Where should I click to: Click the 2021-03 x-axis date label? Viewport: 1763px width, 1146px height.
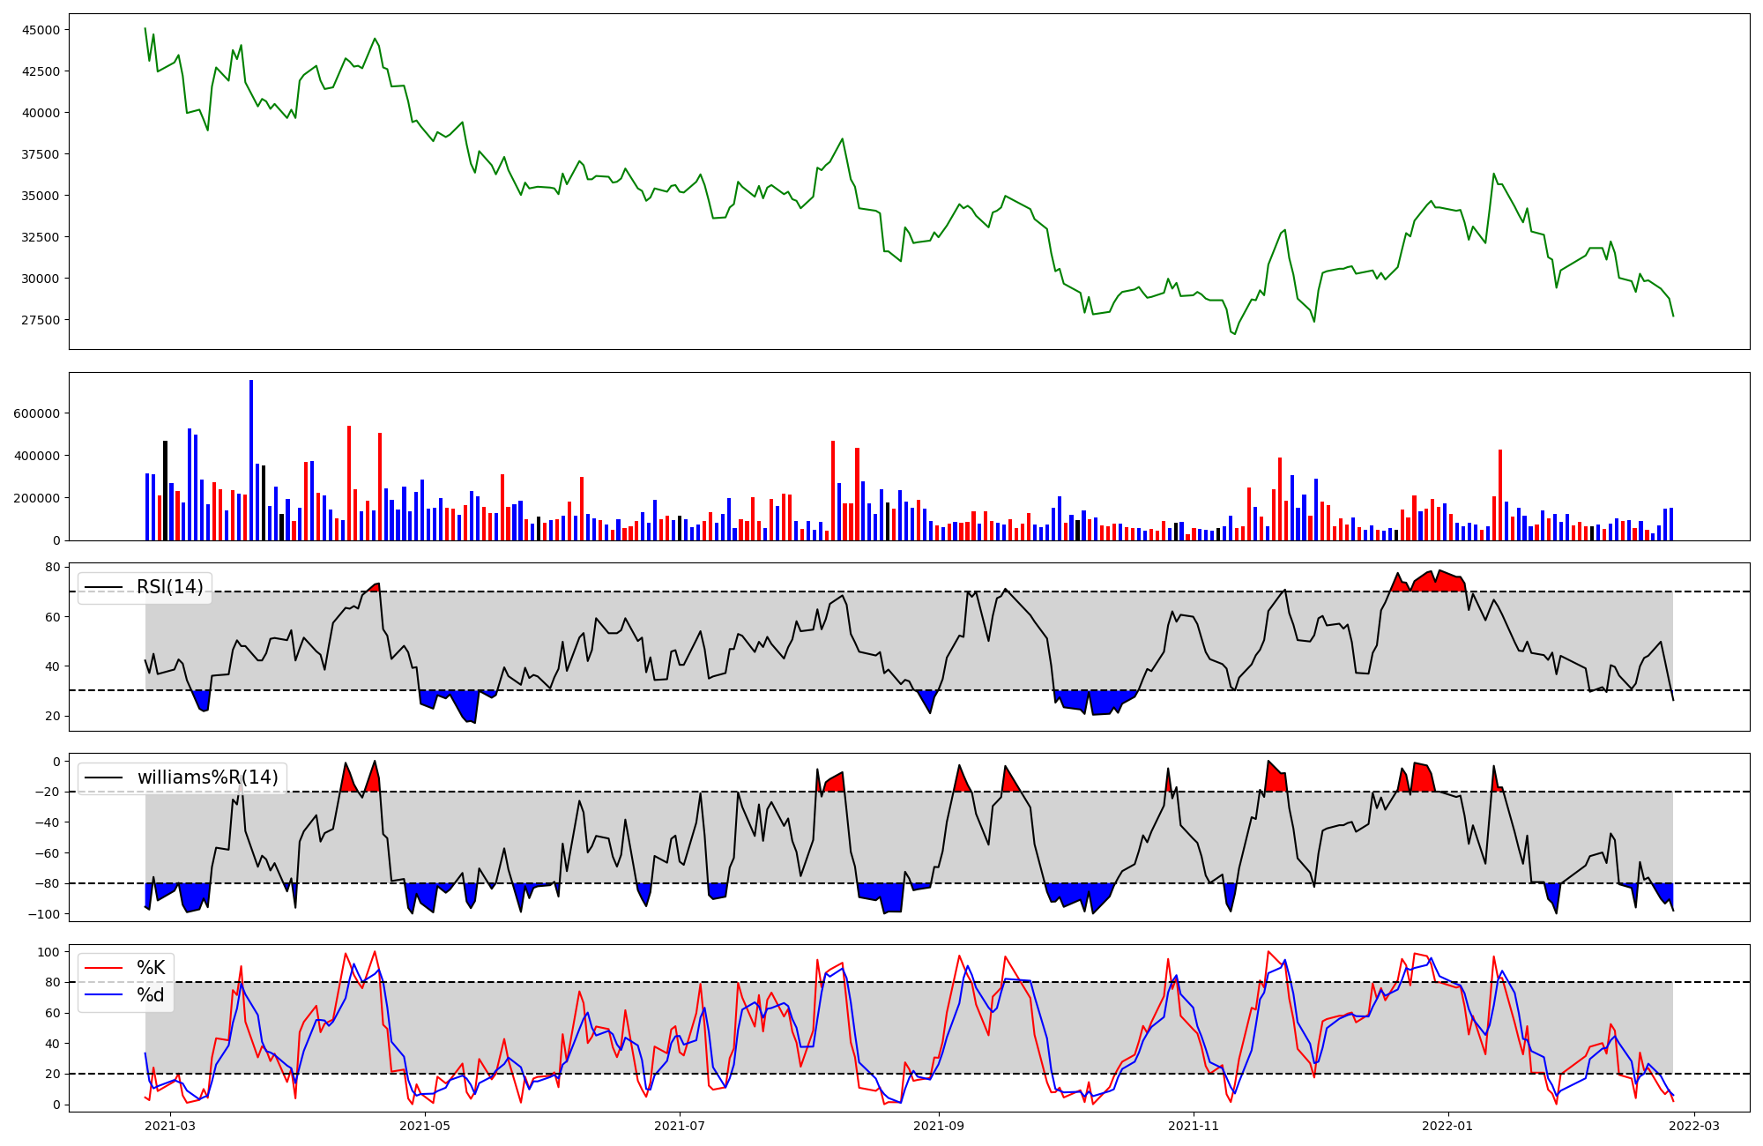tap(169, 1126)
